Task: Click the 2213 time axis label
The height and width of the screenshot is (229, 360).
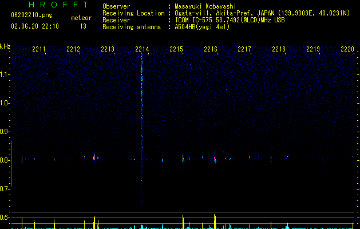Action: click(x=108, y=49)
